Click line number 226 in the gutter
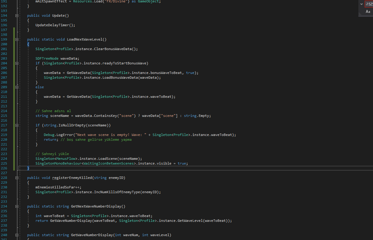The height and width of the screenshot is (240, 373). coord(4,168)
